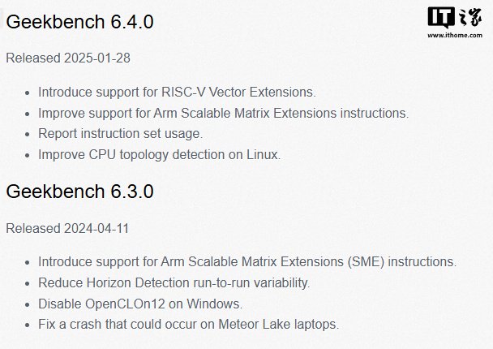Click the bullet dot before 'Reduce Horizon Detection'
Screen dimensions: 493x349
pyautogui.click(x=27, y=283)
